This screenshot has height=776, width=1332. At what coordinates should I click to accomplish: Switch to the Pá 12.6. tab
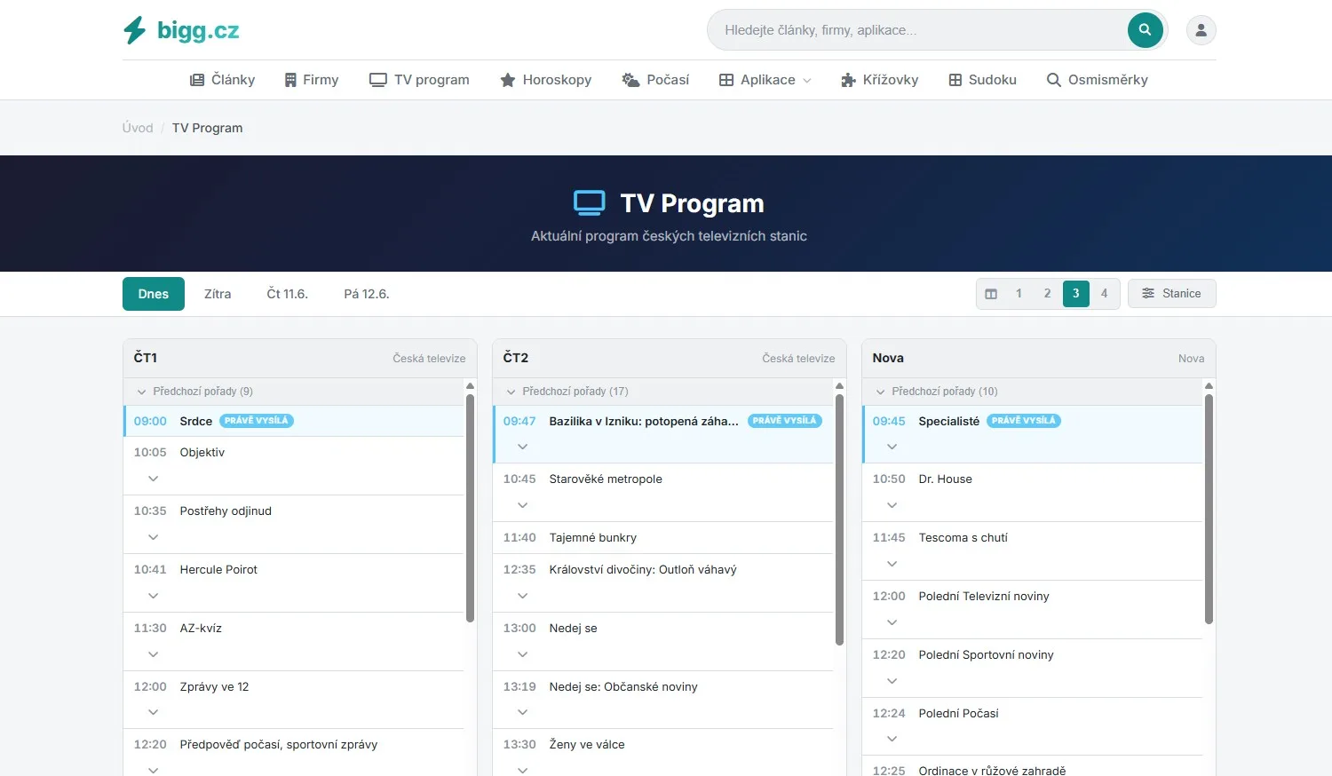click(367, 294)
